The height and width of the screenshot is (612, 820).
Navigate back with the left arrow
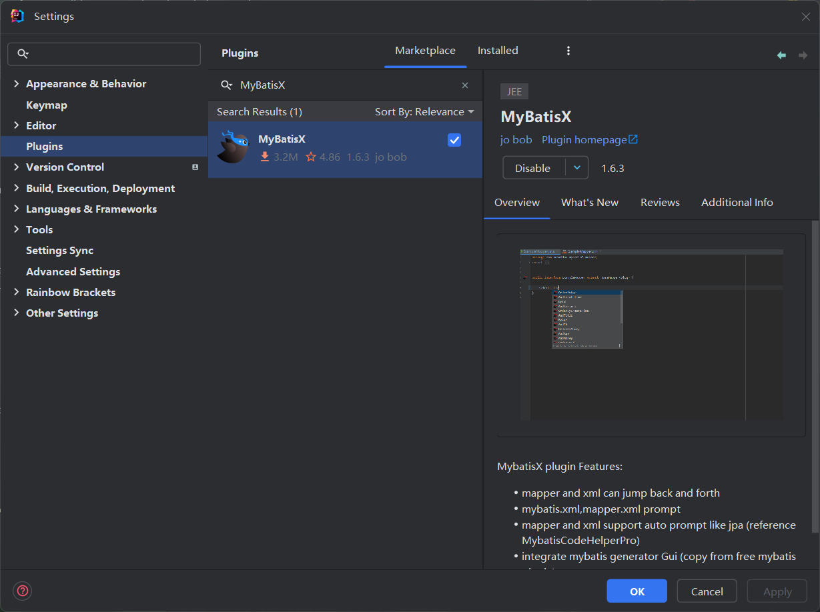point(781,55)
